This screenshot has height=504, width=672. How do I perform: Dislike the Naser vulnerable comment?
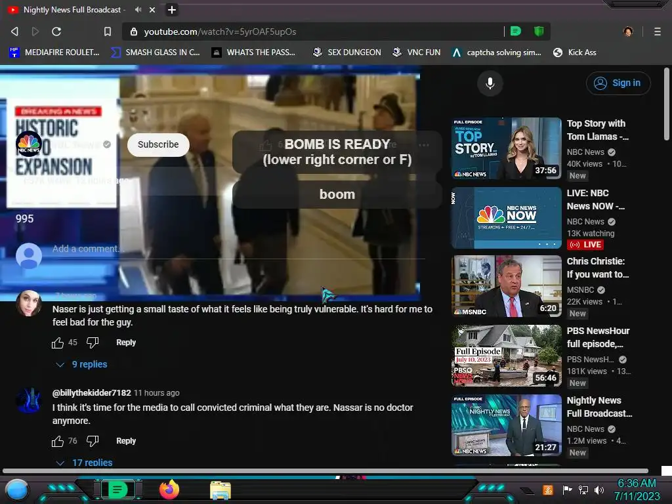pyautogui.click(x=93, y=343)
